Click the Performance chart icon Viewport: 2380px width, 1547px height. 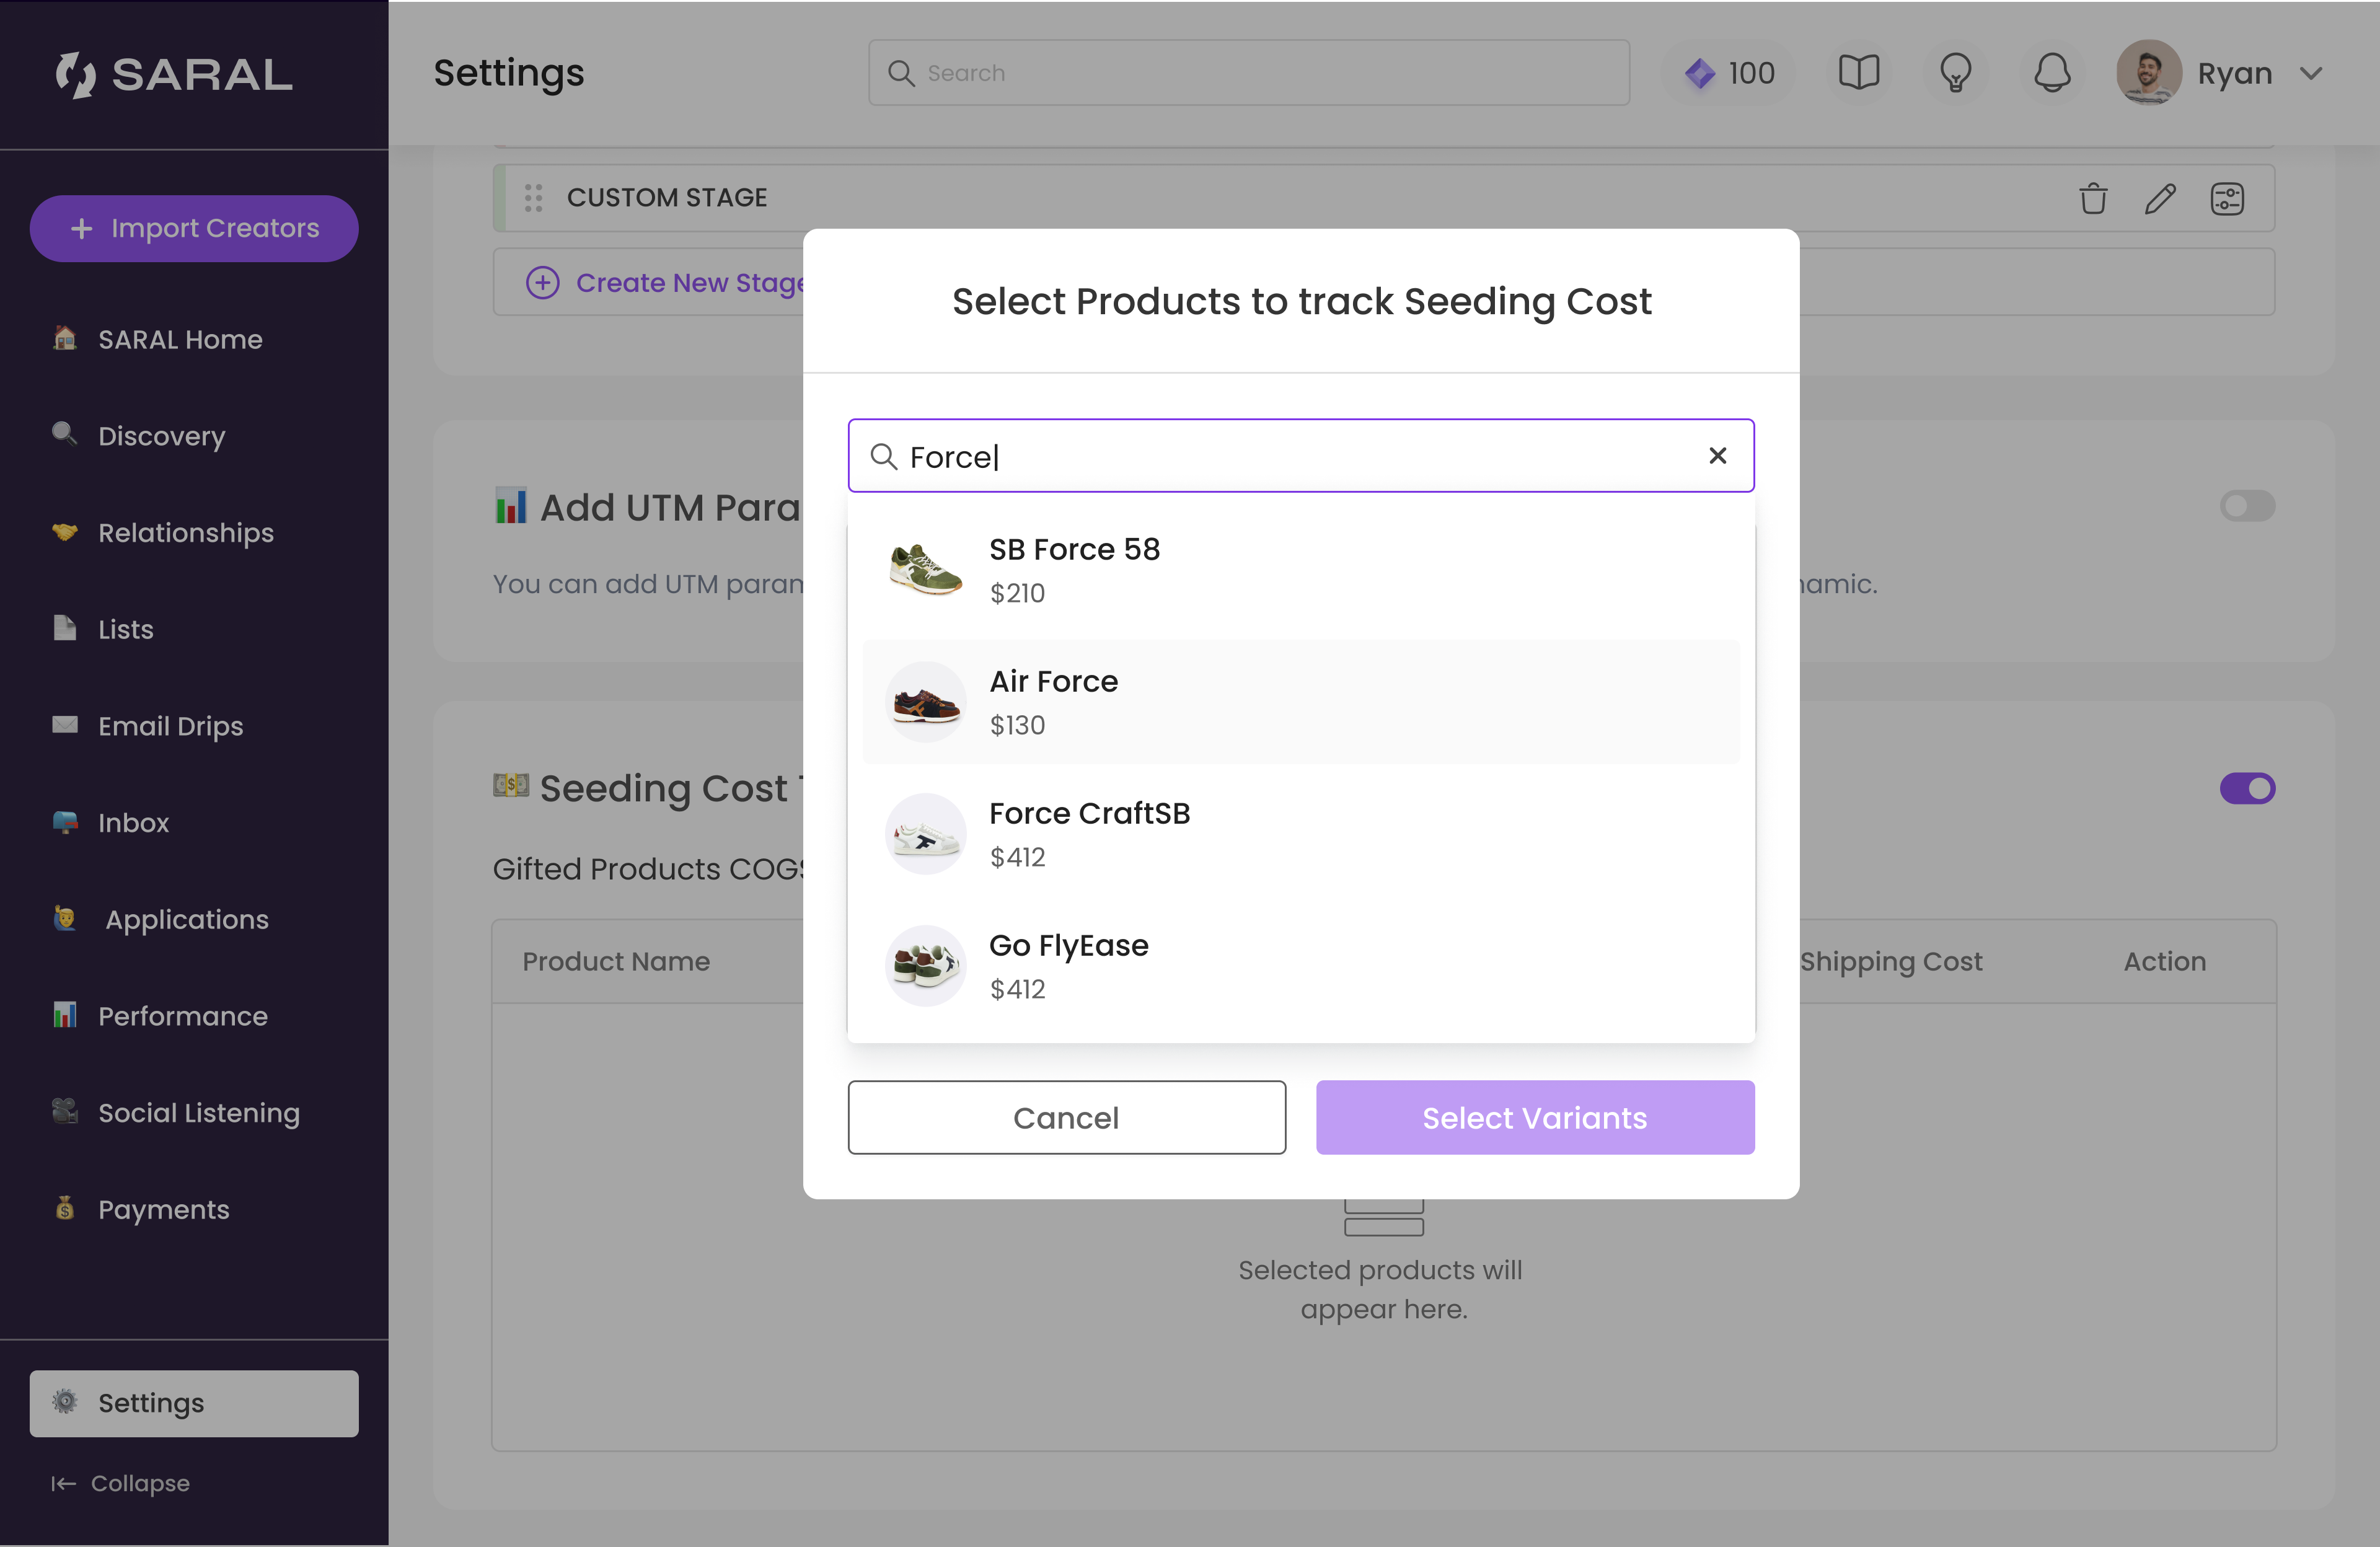tap(65, 1015)
